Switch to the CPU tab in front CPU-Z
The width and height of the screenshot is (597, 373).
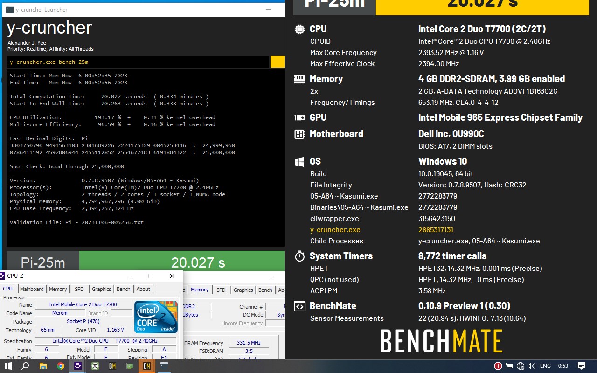(x=8, y=289)
